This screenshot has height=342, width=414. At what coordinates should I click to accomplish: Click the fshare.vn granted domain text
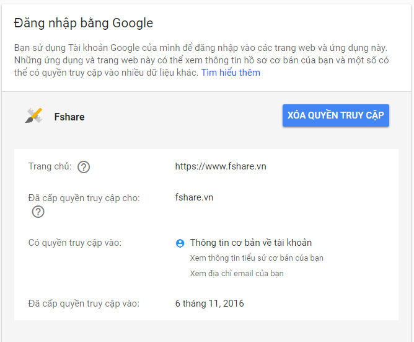point(194,197)
